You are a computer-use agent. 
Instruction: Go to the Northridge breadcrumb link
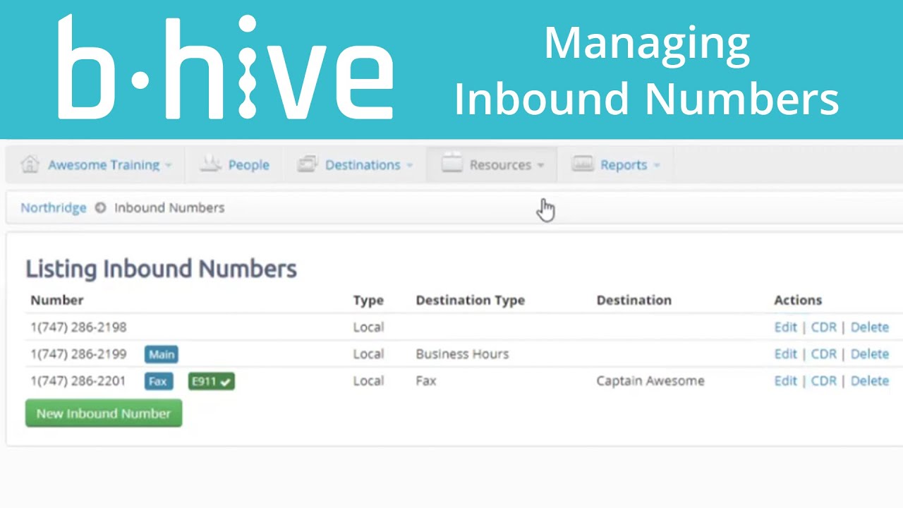point(54,207)
